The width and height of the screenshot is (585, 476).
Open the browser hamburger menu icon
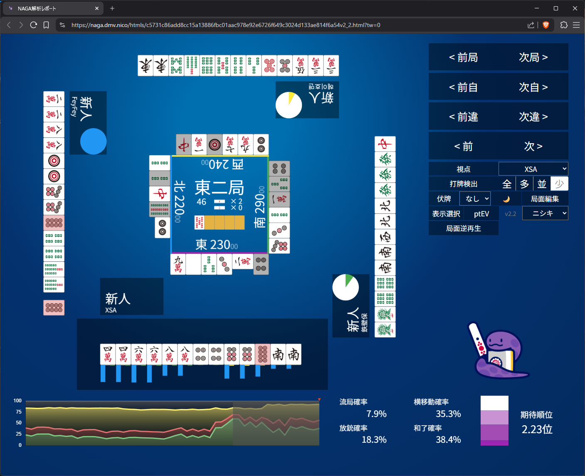coord(576,25)
